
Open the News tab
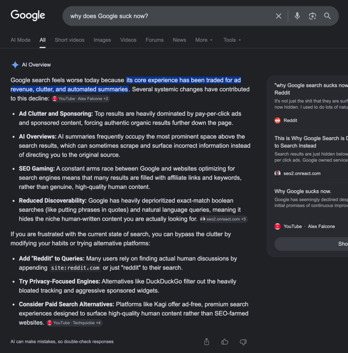(180, 40)
